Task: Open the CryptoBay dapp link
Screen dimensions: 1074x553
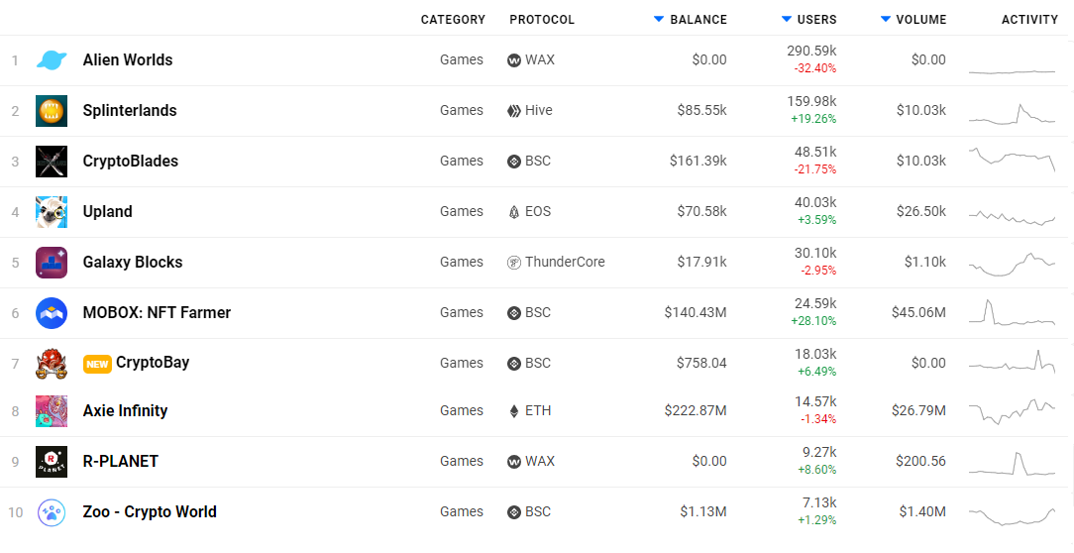Action: tap(153, 363)
